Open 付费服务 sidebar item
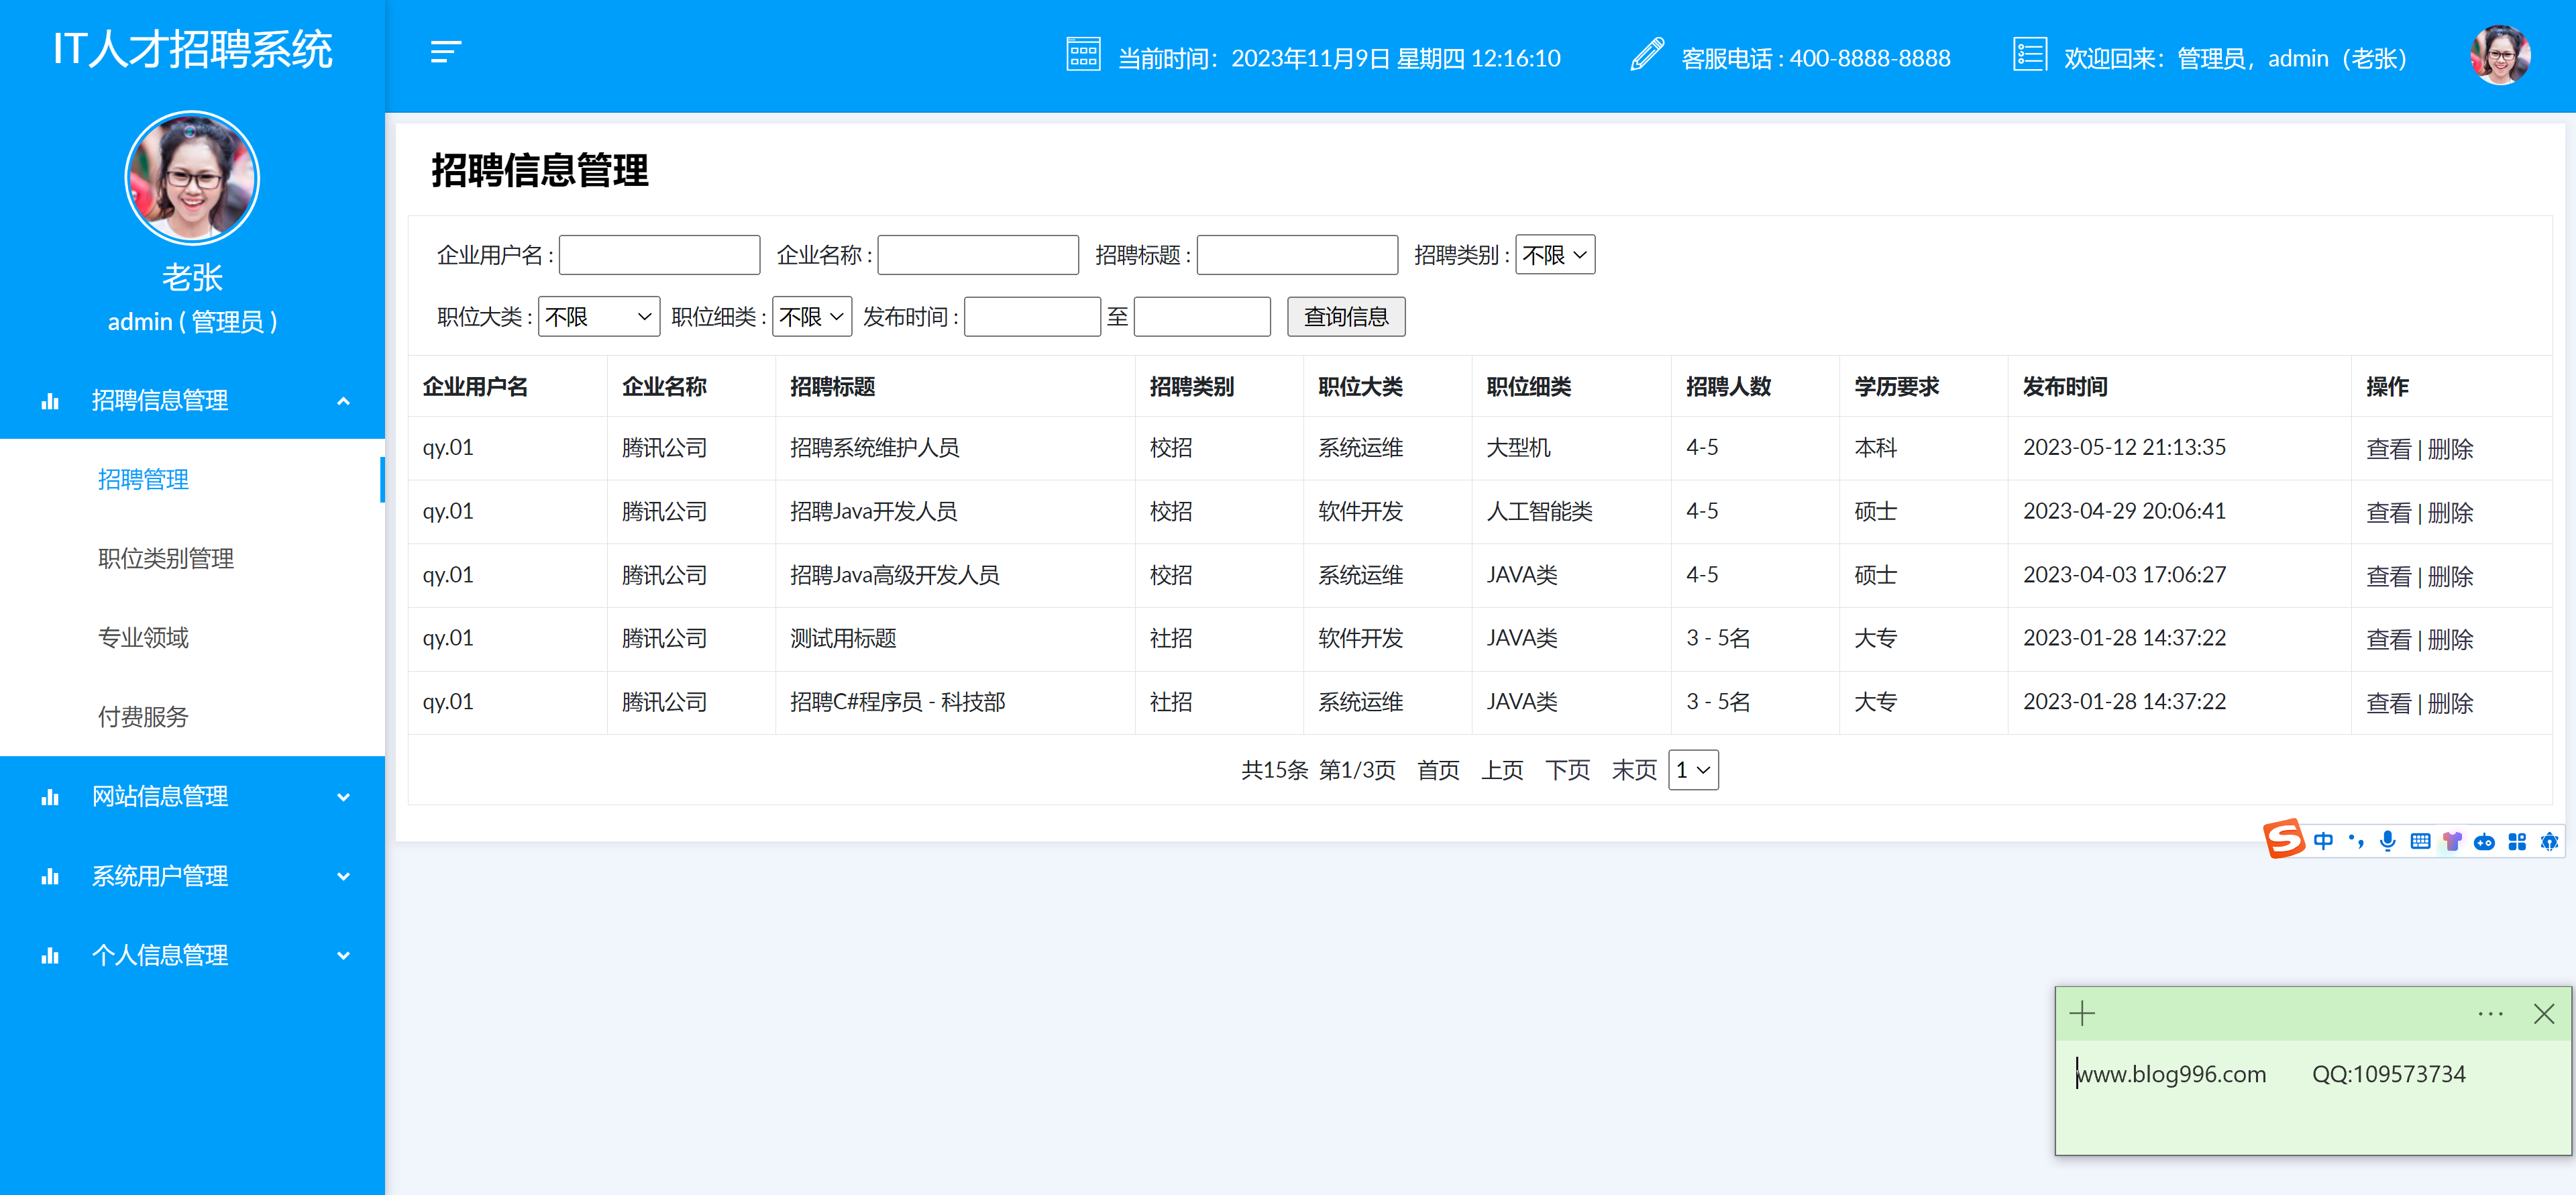The width and height of the screenshot is (2576, 1195). 143,716
